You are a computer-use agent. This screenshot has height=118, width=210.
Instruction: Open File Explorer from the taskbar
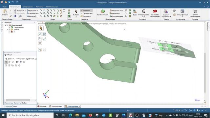click(77, 115)
